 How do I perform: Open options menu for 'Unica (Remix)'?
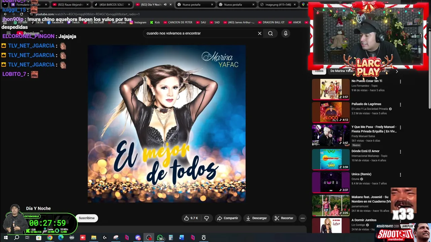[400, 175]
